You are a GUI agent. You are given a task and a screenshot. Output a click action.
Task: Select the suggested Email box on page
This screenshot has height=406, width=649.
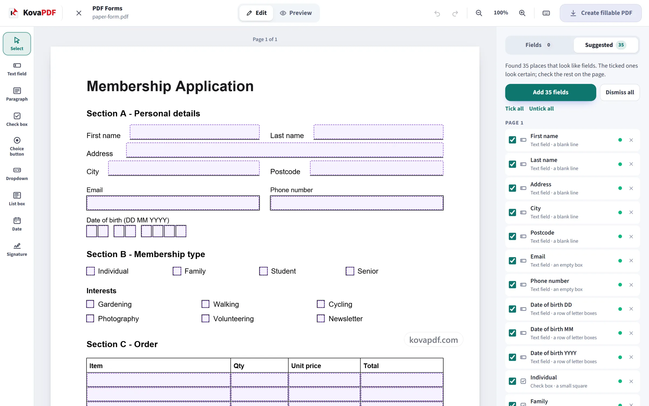(x=173, y=203)
